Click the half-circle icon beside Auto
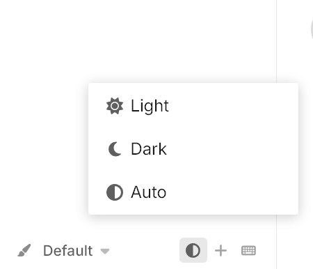Viewport: 313px width, 269px height. (x=115, y=192)
